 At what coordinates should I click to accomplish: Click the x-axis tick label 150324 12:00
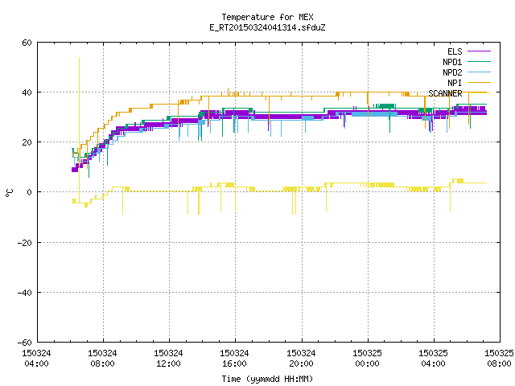(x=168, y=359)
